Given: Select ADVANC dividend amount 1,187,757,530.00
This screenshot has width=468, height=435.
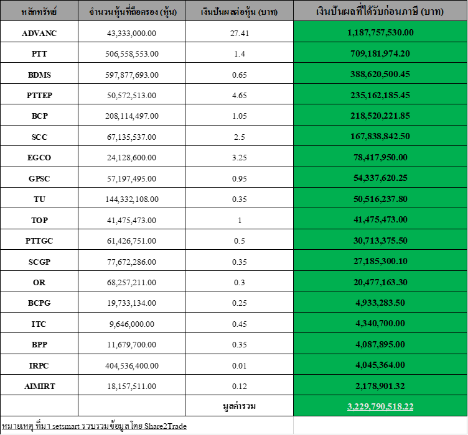Looking at the screenshot, I should 380,33.
